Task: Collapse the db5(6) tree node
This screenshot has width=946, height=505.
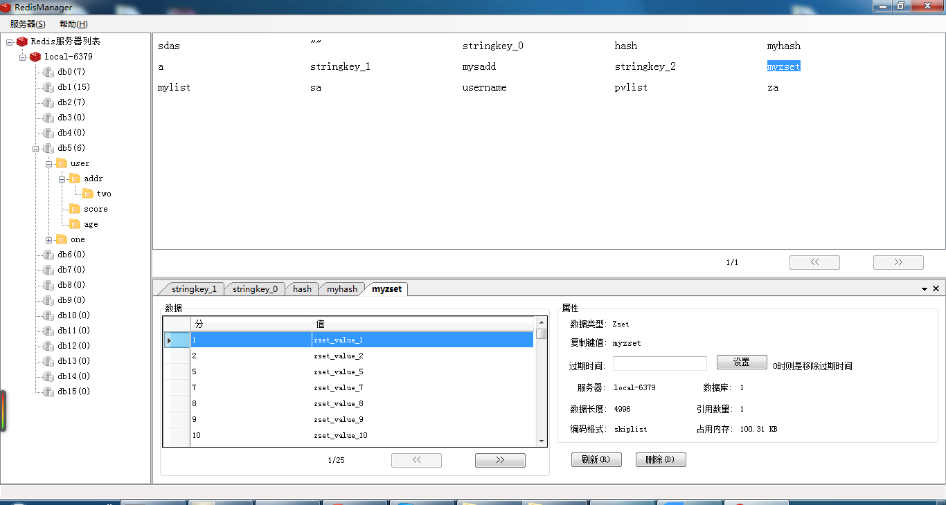Action: (35, 148)
